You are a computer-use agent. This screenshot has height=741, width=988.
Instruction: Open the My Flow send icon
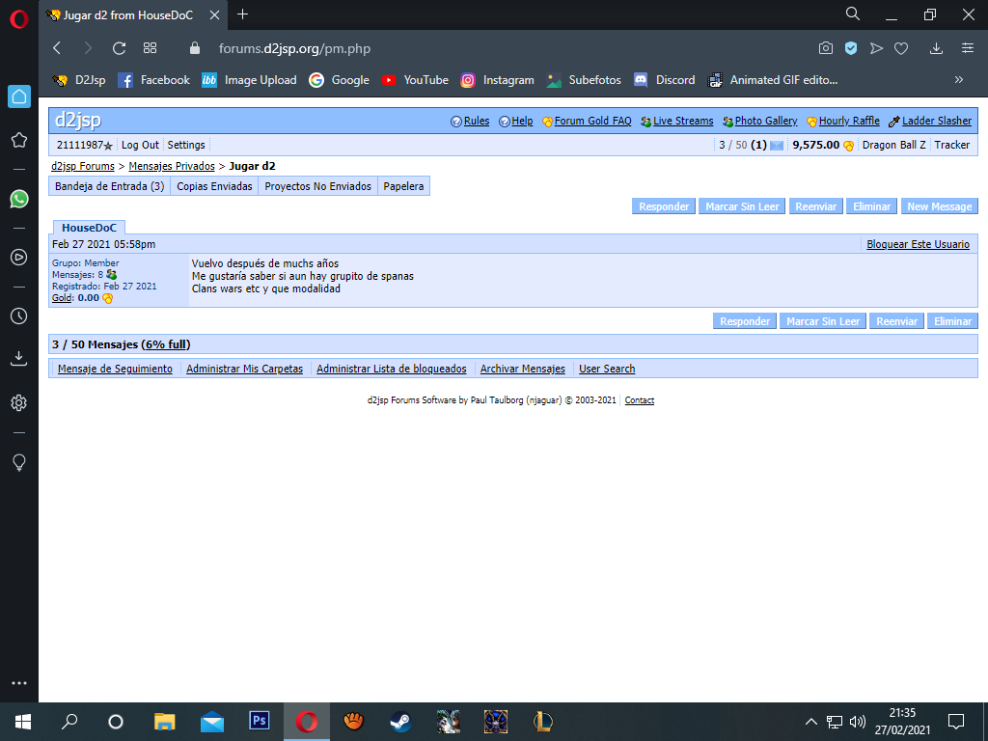[876, 48]
